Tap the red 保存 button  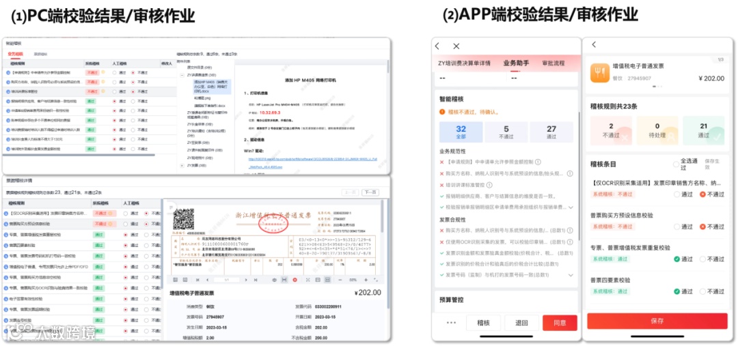click(657, 321)
